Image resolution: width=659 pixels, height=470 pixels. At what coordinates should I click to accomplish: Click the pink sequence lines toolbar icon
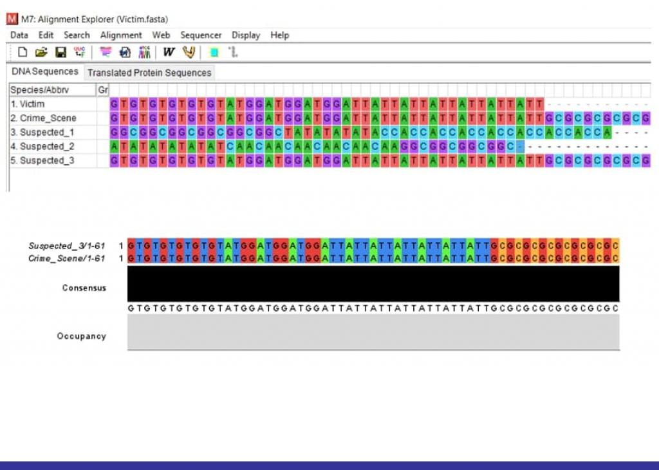click(106, 52)
